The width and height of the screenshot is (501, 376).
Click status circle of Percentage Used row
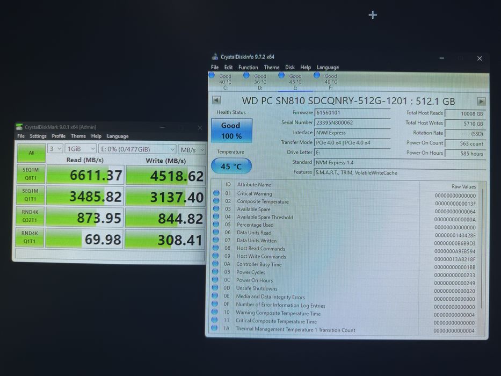coord(216,225)
